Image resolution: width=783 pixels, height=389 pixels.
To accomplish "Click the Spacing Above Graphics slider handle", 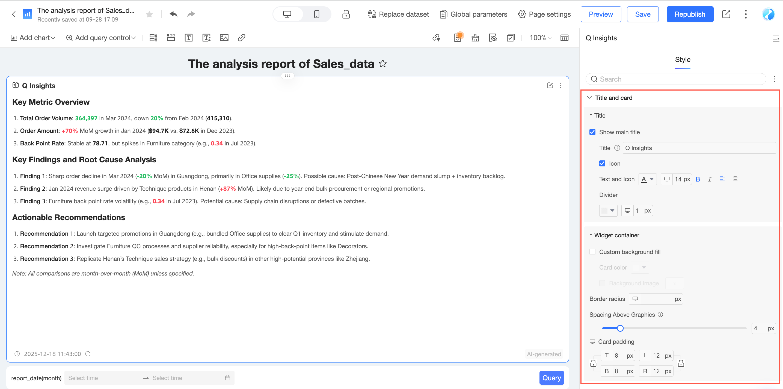I will [620, 328].
